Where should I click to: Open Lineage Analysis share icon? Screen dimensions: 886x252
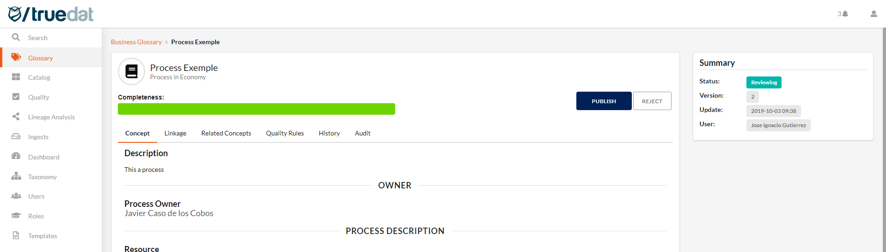click(16, 117)
